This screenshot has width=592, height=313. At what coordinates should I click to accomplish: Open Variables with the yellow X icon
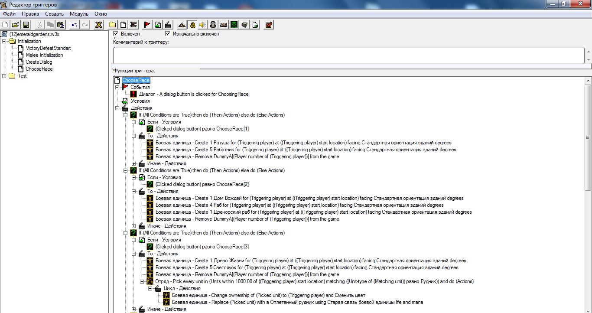tap(99, 25)
